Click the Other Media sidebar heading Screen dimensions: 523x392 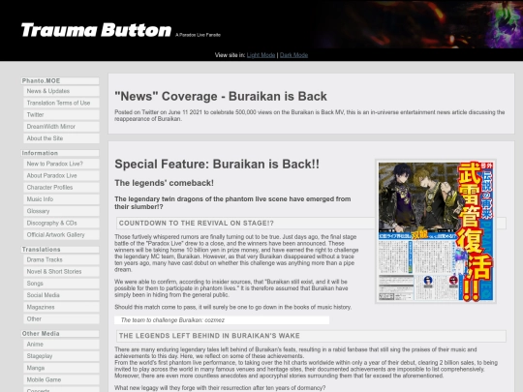click(60, 334)
